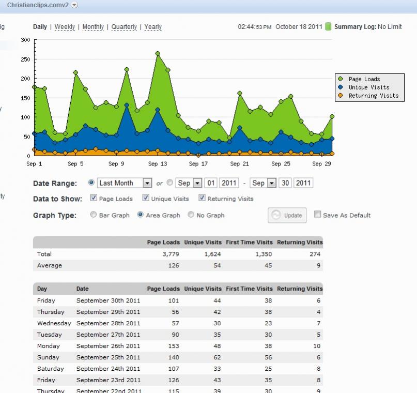Switch to the Monthly view

pyautogui.click(x=93, y=27)
